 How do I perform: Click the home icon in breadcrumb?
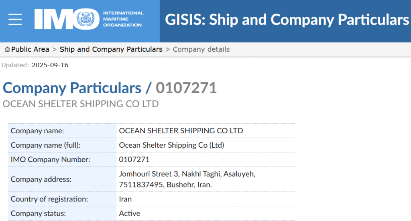click(x=7, y=49)
